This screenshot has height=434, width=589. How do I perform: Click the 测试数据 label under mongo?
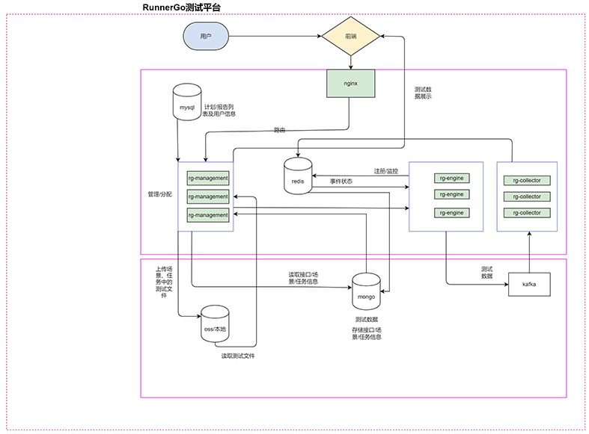coord(367,320)
